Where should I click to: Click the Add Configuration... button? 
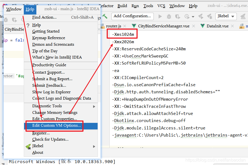[133, 16]
